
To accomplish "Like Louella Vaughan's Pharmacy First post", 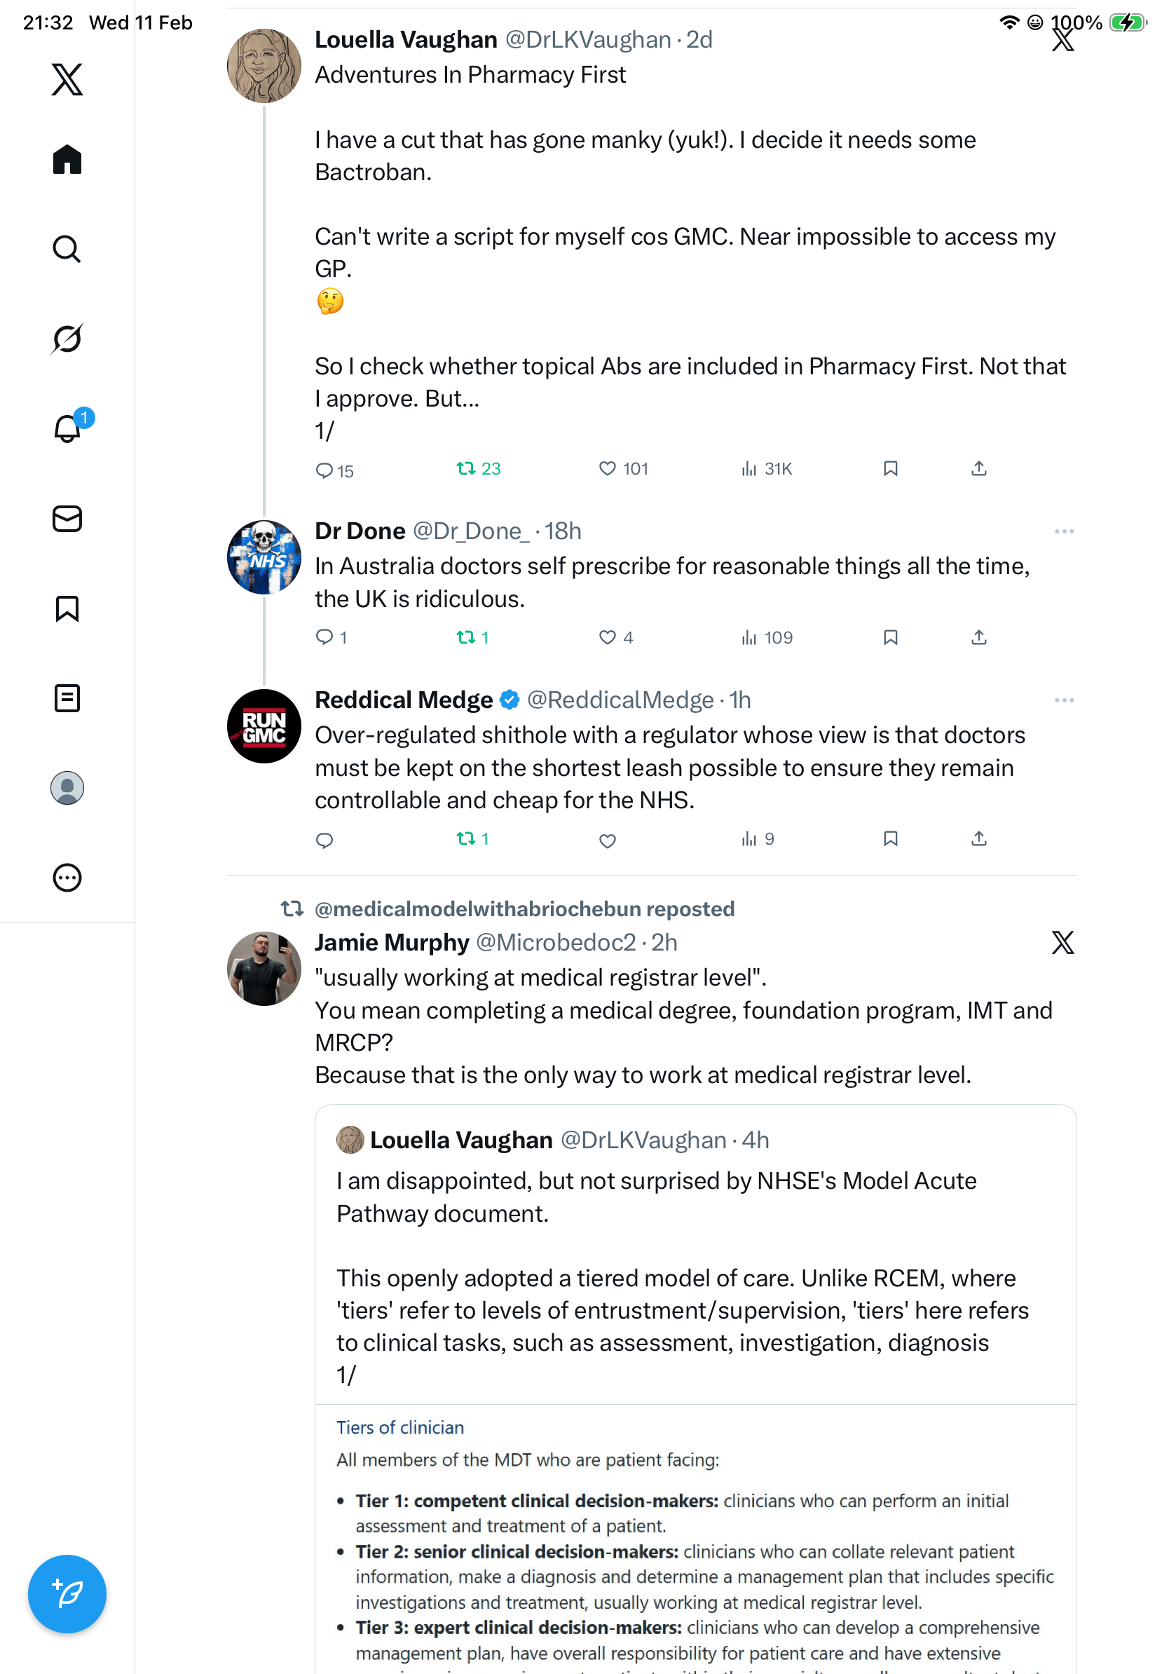I will (607, 469).
